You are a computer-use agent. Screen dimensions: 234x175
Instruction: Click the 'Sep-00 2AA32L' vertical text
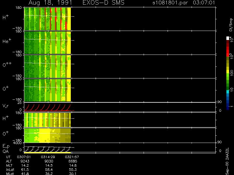click(227, 161)
